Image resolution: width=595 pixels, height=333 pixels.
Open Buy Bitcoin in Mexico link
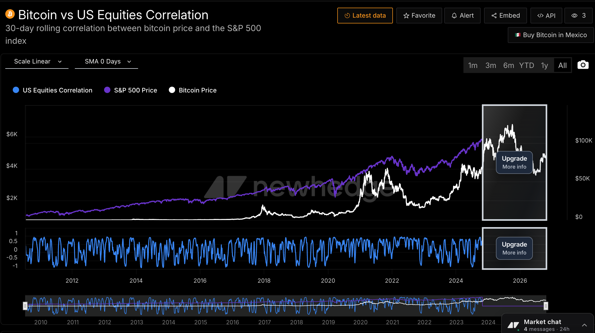[x=551, y=35]
